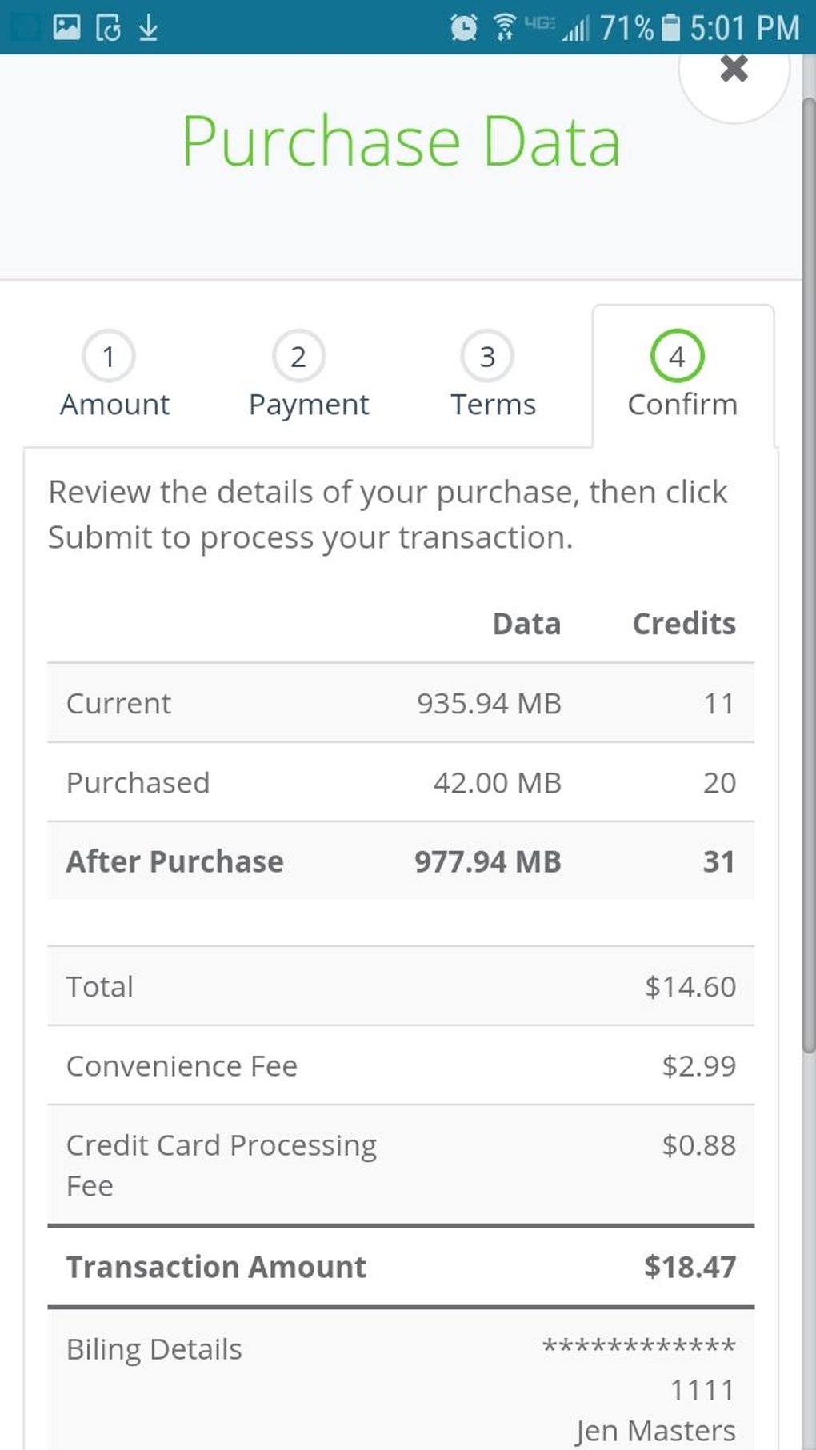Tap the masked card number ending 1111
816x1450 pixels.
coord(640,1368)
